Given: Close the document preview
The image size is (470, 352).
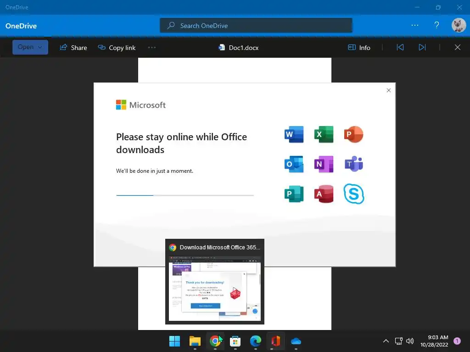Looking at the screenshot, I should pyautogui.click(x=458, y=47).
